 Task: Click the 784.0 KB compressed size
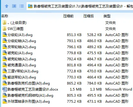94,83
